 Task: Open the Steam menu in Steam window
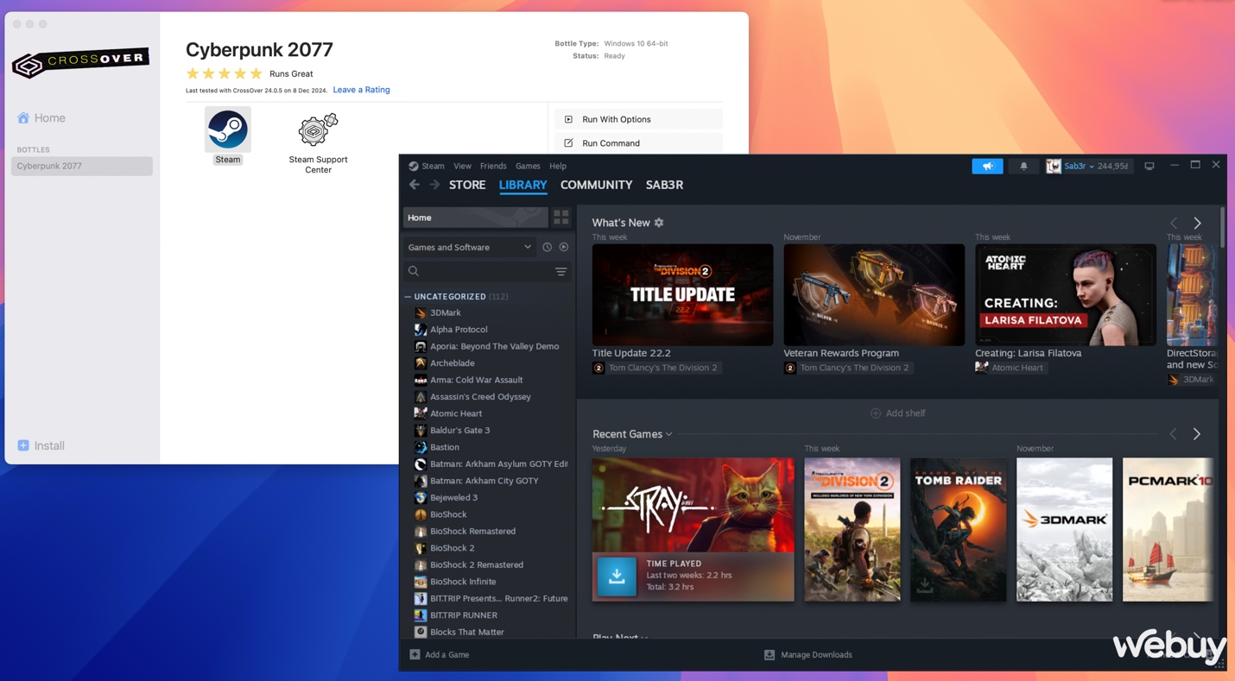[x=427, y=166]
